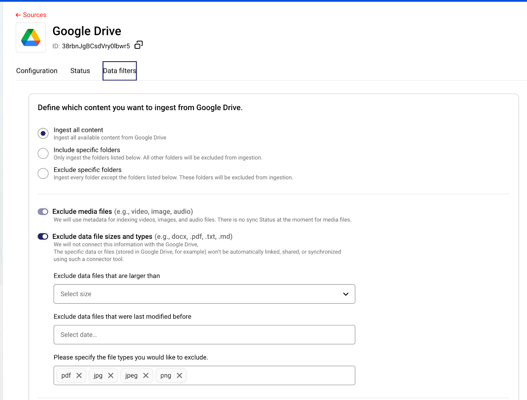
Task: Go back via the Sources link
Action: [x=35, y=15]
